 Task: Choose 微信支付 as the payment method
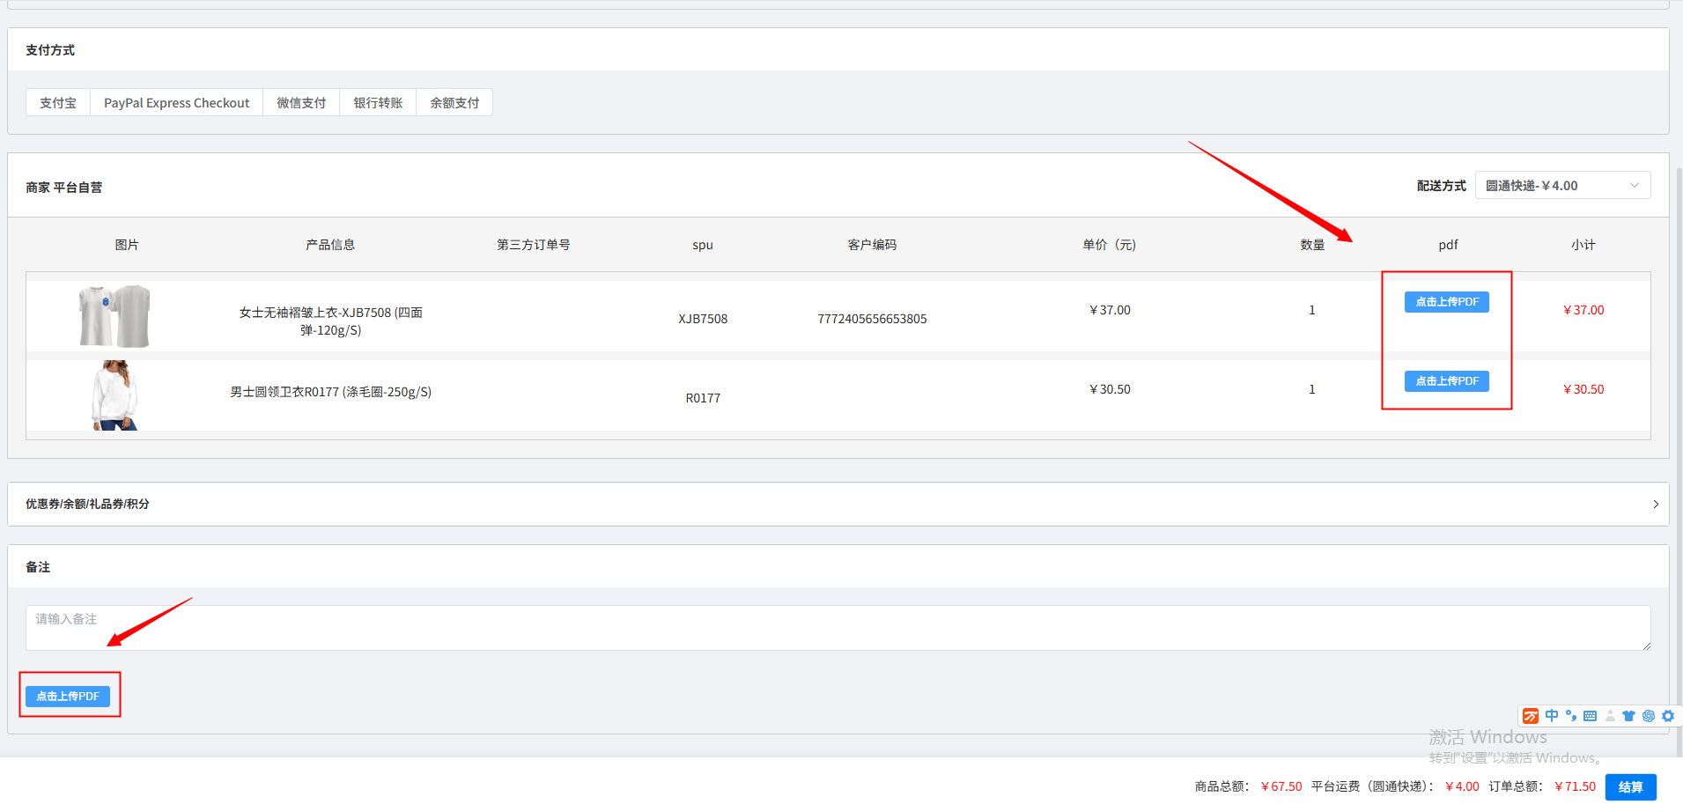point(301,103)
